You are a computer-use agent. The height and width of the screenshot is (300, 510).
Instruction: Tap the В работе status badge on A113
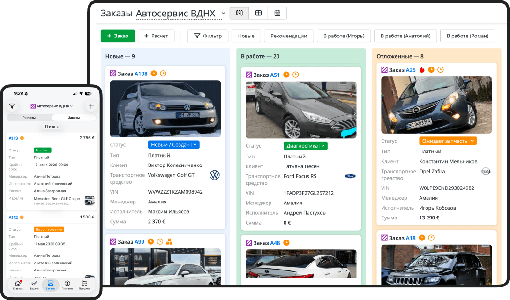point(43,150)
